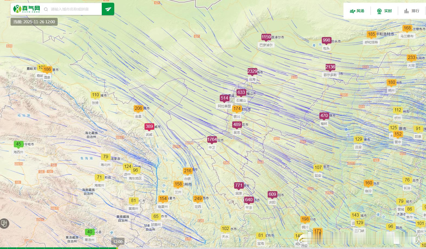
Task: Select the 79 marker for 晋城
Action: point(401,201)
